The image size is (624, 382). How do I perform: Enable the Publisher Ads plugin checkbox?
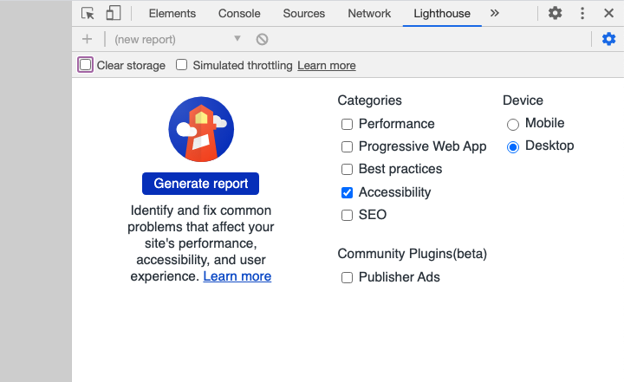click(347, 277)
